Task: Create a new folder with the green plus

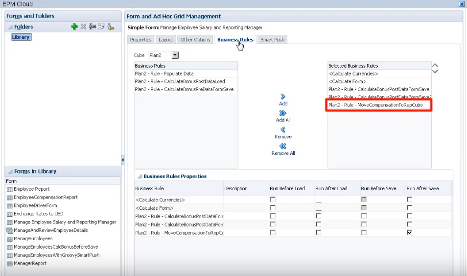Action: [x=74, y=26]
